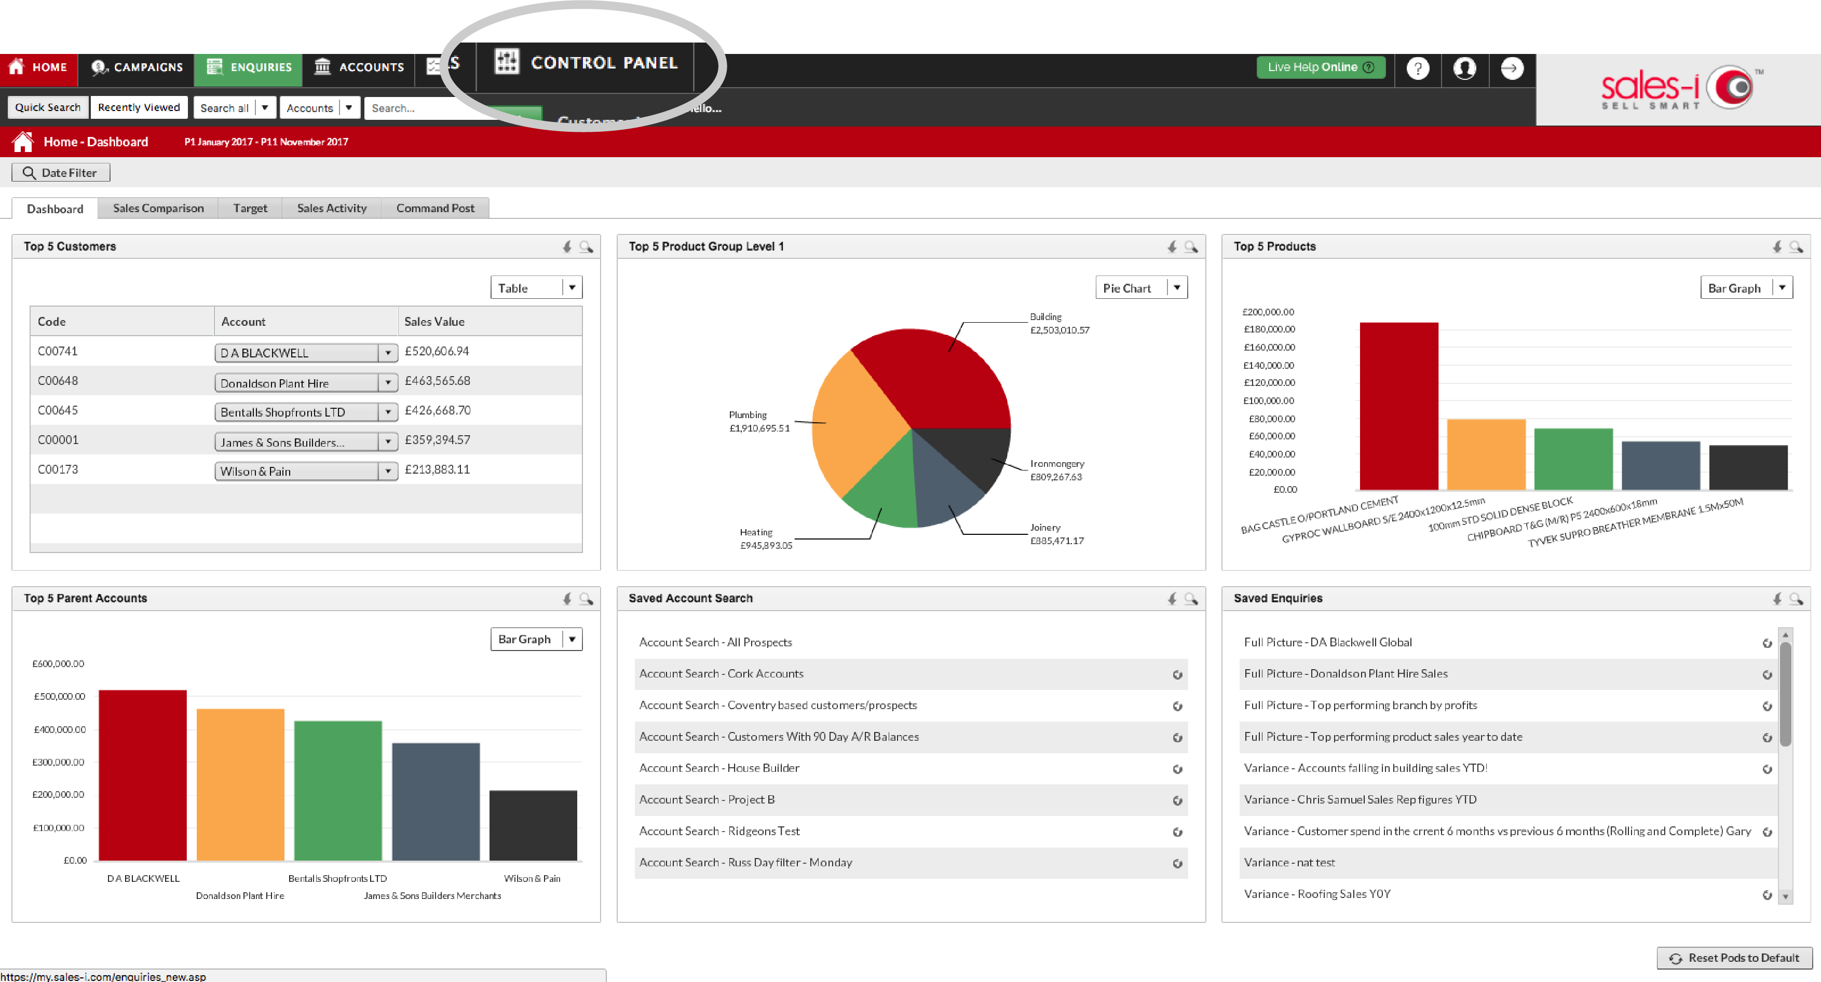
Task: Open the Table view dropdown in Top 5 Customers
Action: (537, 287)
